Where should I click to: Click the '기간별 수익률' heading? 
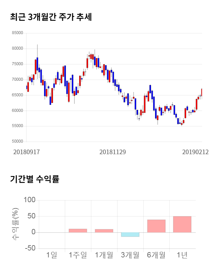34,180
